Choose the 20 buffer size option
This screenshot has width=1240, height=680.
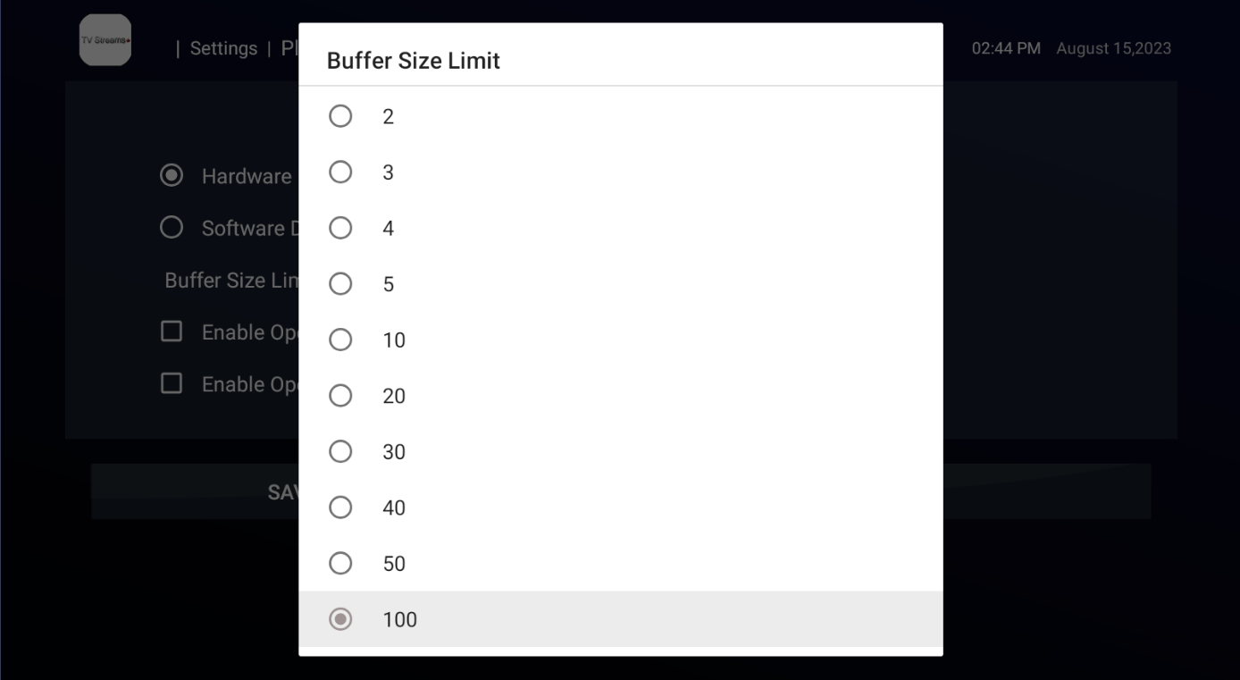(x=620, y=396)
